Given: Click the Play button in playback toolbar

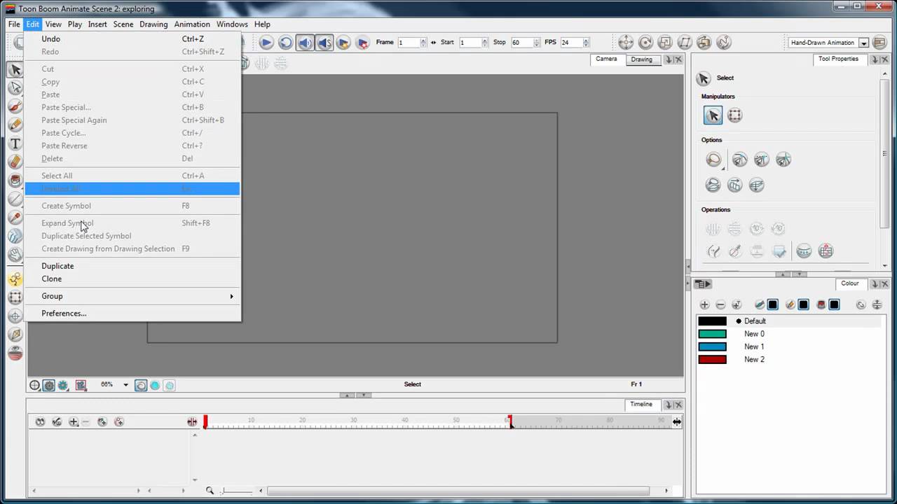Looking at the screenshot, I should (x=266, y=43).
